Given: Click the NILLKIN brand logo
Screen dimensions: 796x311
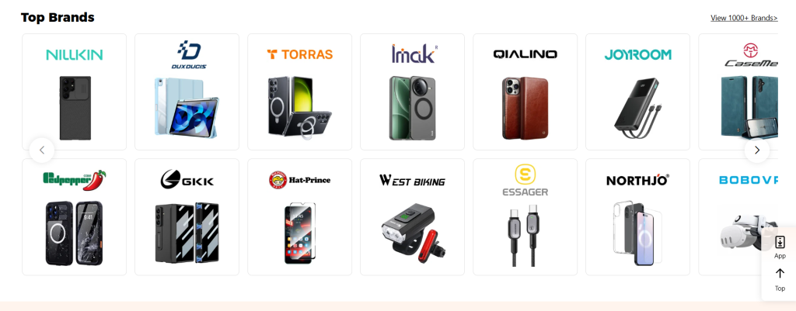Looking at the screenshot, I should 74,55.
